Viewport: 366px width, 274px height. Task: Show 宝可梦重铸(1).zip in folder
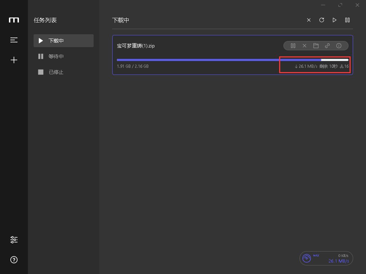pos(316,46)
